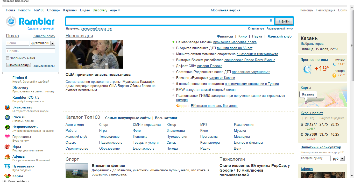The image size is (354, 183).
Task: Click the Самые популярные сайты link
Action: coord(128,118)
